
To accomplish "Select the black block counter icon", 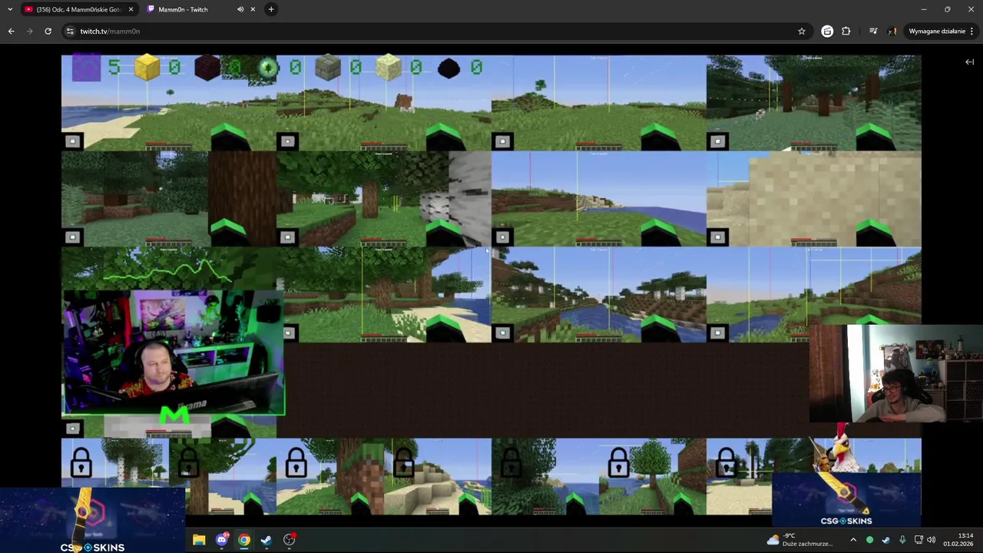I will [448, 68].
